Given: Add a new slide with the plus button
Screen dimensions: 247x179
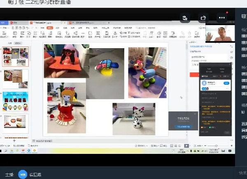Looking at the screenshot, I should coord(14,141).
